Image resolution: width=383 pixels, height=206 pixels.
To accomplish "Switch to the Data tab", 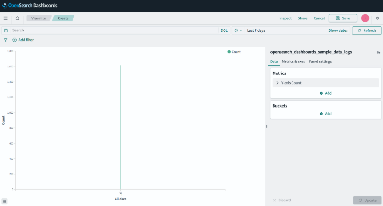I will 274,61.
